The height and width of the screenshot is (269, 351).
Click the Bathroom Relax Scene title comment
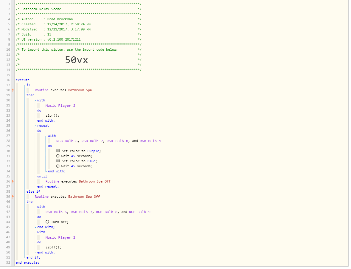[x=41, y=9]
